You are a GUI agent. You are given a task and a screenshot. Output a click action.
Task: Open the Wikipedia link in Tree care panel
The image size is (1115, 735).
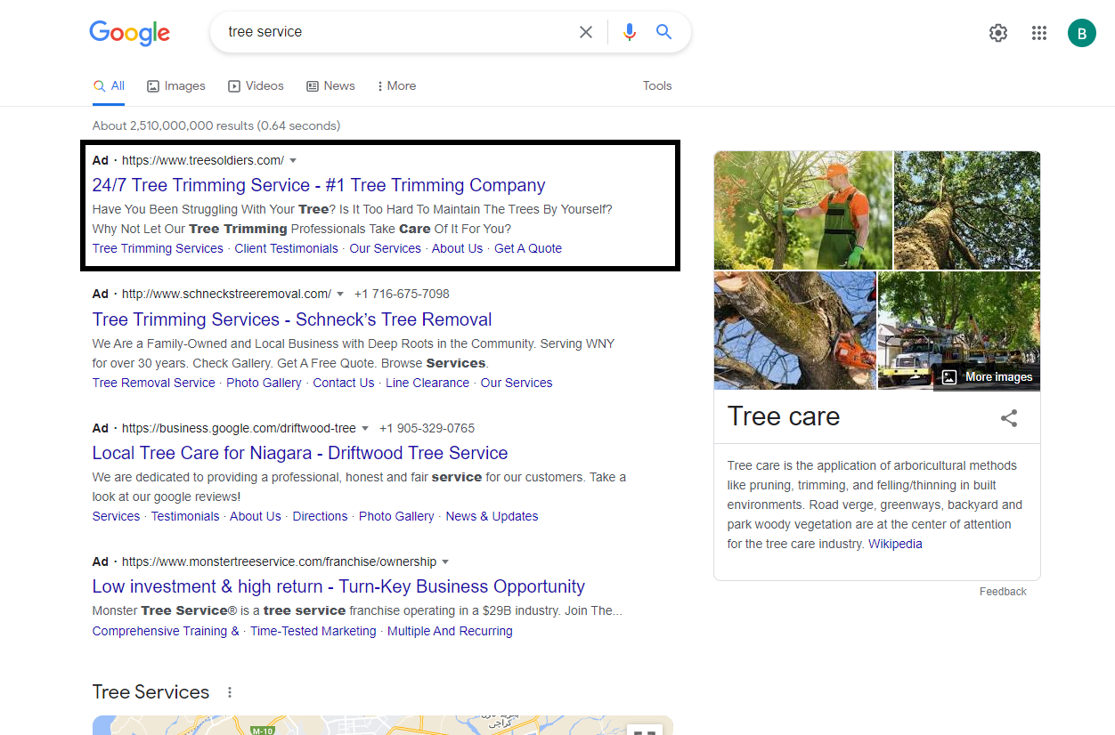click(x=895, y=544)
